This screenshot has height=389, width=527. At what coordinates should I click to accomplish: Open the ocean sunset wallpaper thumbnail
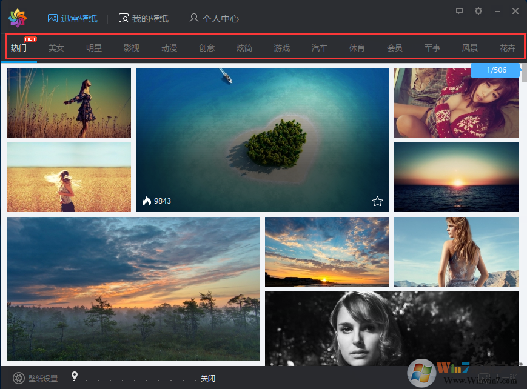[456, 177]
